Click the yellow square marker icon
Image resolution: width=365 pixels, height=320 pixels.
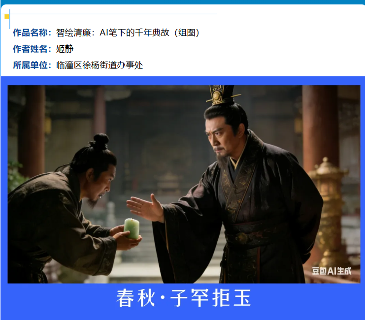coord(7,17)
